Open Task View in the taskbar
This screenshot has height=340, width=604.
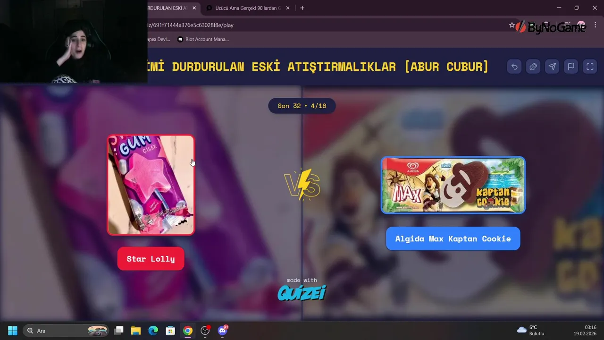[119, 331]
